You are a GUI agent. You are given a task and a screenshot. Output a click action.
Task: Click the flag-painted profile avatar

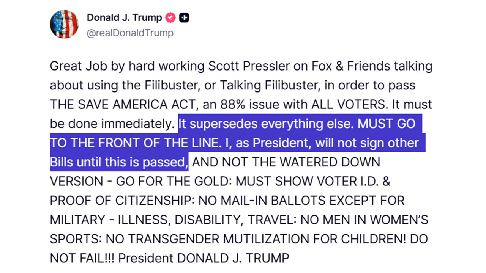click(64, 24)
